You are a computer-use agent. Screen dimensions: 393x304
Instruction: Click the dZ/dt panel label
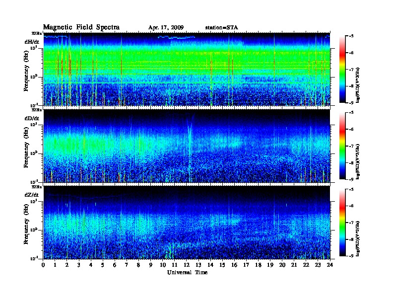32,195
